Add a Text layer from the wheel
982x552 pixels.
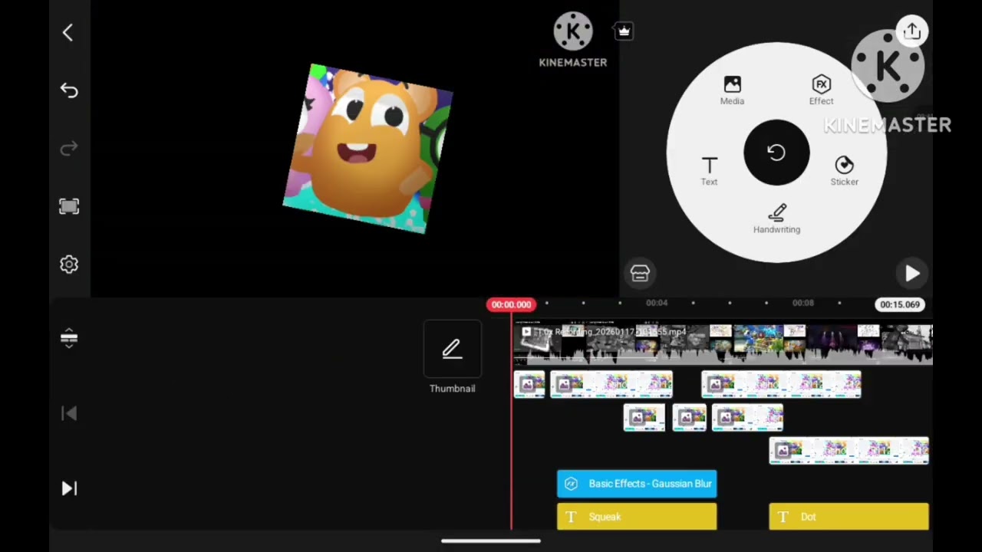click(709, 171)
